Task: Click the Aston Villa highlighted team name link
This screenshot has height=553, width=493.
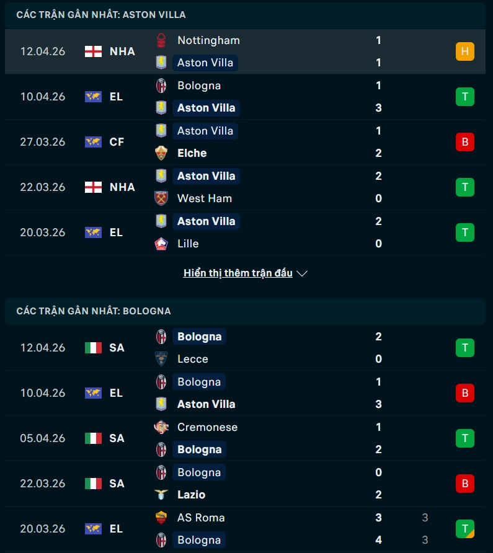Action: coord(205,63)
